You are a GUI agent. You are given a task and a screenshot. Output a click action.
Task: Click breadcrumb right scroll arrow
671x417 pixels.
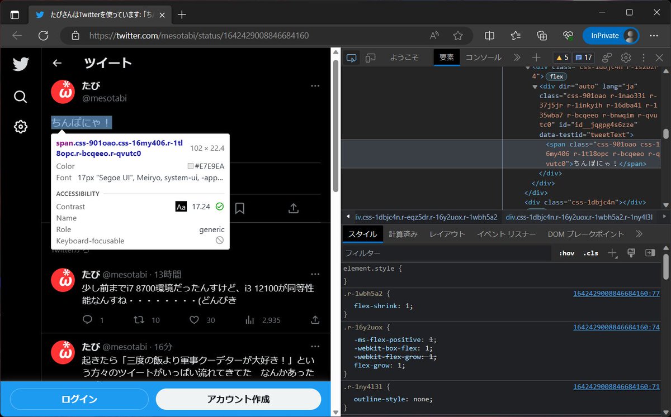coord(664,217)
